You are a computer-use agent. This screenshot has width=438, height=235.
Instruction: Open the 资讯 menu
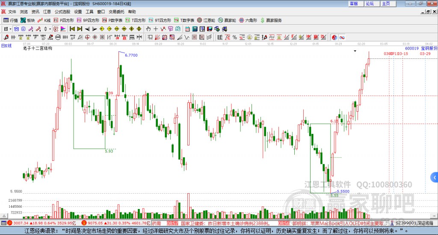pos(35,12)
